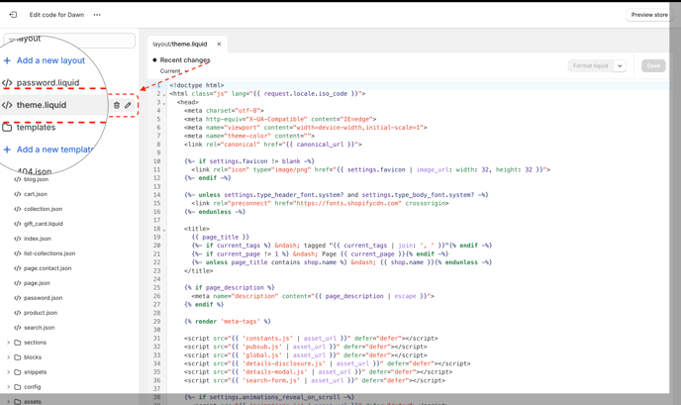Image resolution: width=681 pixels, height=405 pixels.
Task: Open collection.json template file
Action: (43, 209)
